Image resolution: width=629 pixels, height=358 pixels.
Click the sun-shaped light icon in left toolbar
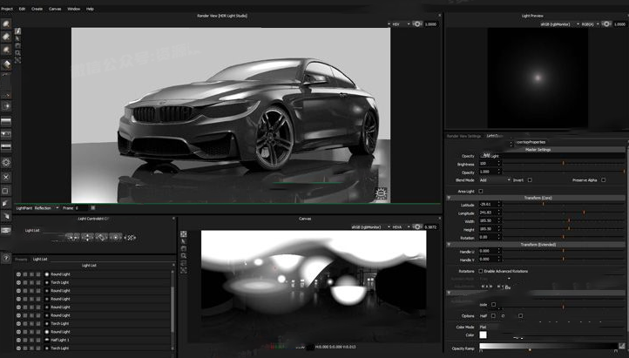[6, 162]
